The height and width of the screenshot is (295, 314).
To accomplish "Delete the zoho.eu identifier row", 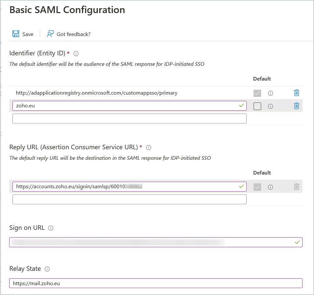I will [x=296, y=106].
